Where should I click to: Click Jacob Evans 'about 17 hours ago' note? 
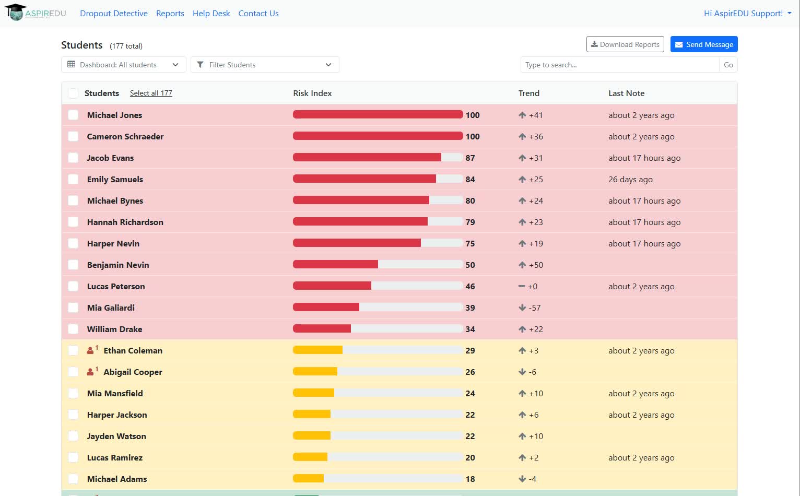[644, 158]
